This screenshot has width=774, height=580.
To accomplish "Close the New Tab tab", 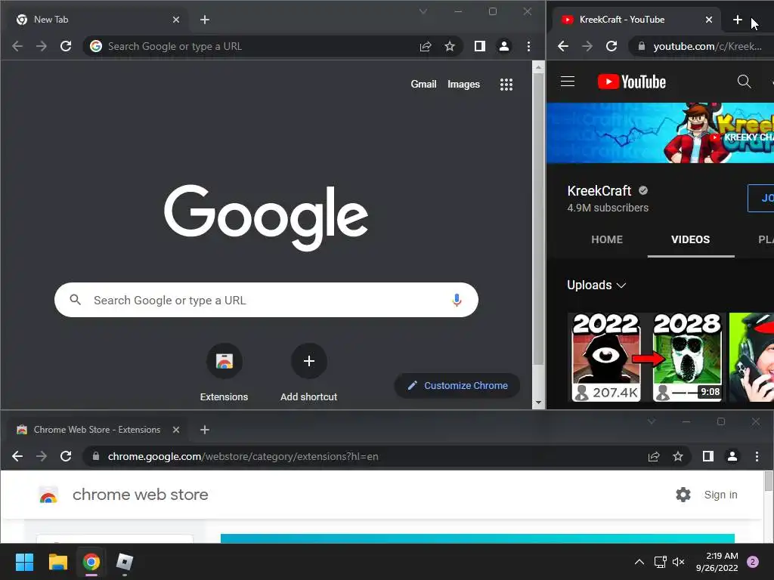I will (x=176, y=20).
